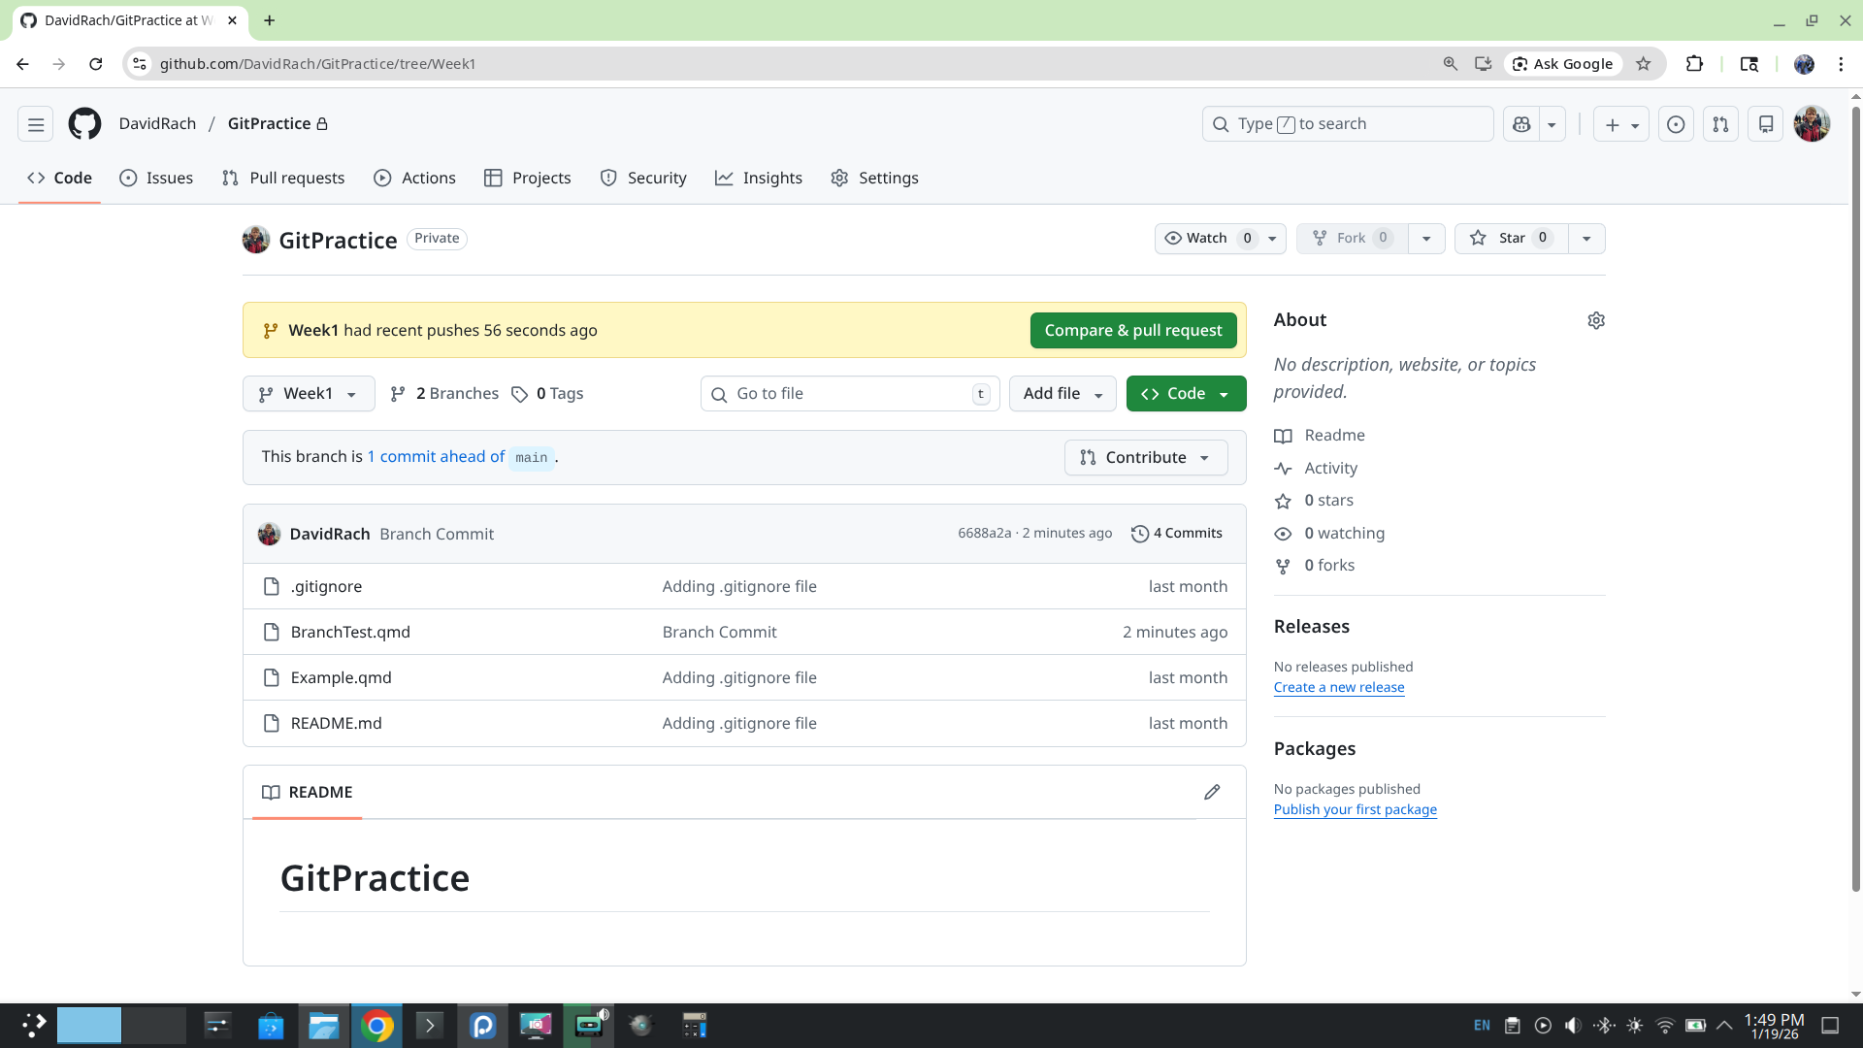This screenshot has width=1863, height=1048.
Task: Open pull requests icon in header
Action: 1720,124
